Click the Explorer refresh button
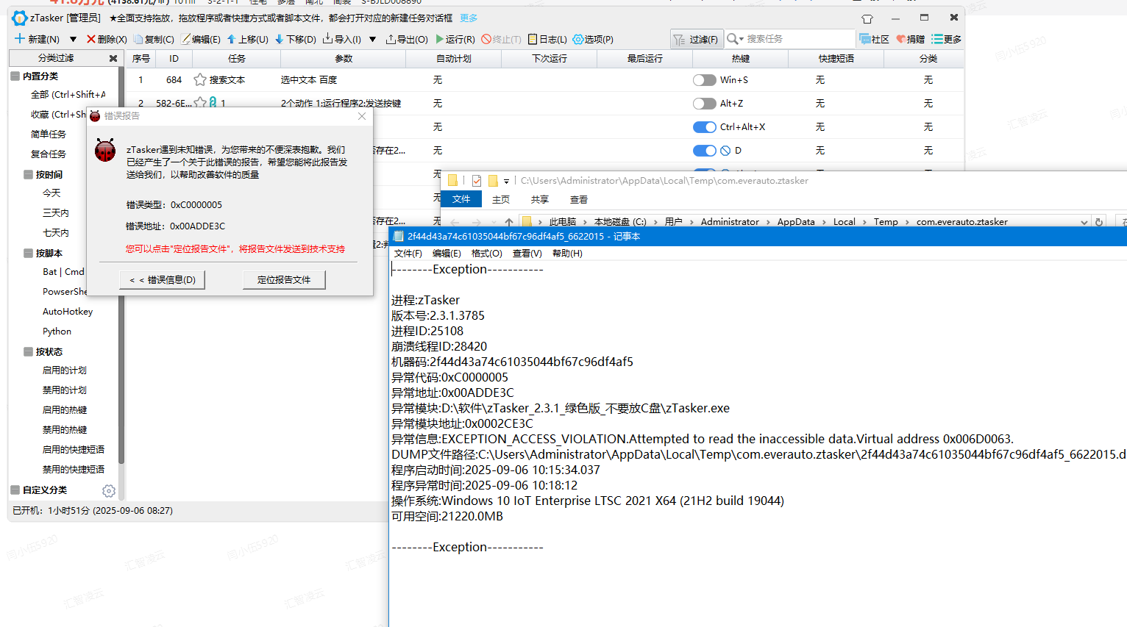Screen dimensions: 1127x627 pyautogui.click(x=1099, y=222)
